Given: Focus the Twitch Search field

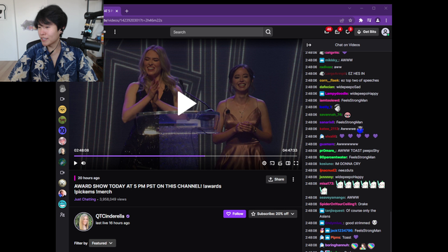Looking at the screenshot, I should 216,32.
